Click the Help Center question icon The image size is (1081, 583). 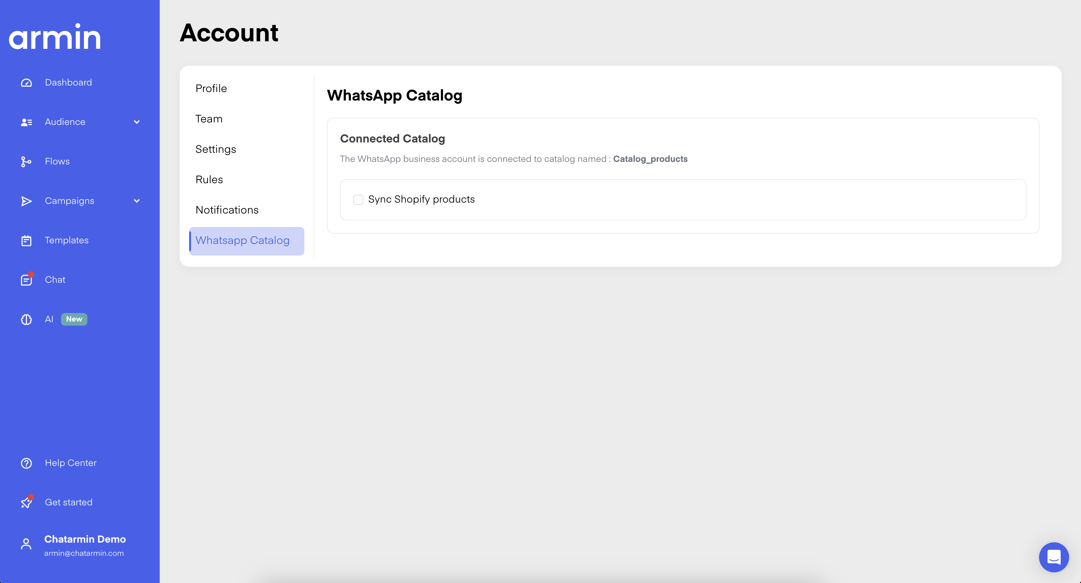coord(26,463)
